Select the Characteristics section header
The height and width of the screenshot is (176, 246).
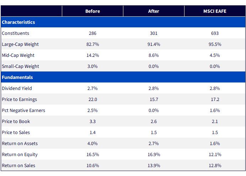18,22
